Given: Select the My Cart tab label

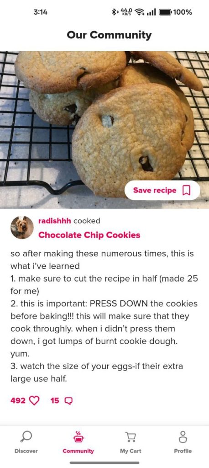Looking at the screenshot, I should 131,451.
